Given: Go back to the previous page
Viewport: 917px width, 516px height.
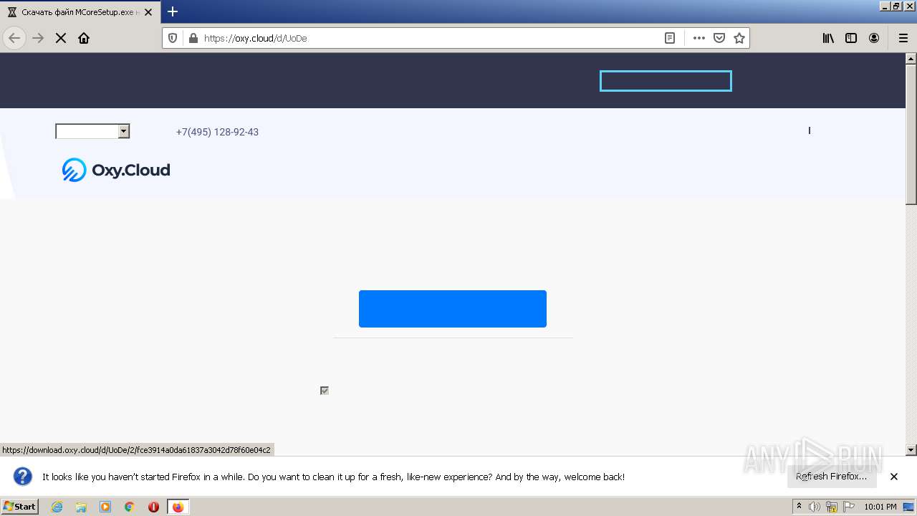Looking at the screenshot, I should (x=14, y=38).
